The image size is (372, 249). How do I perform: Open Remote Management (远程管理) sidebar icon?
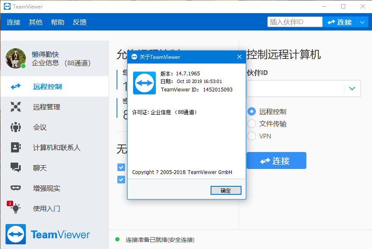(x=16, y=107)
